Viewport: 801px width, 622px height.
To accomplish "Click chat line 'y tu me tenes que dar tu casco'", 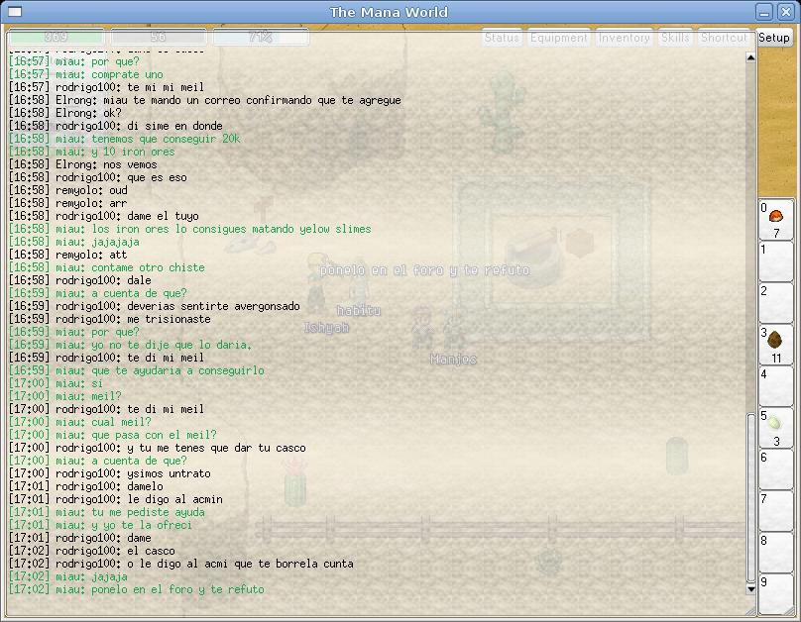I will pos(157,448).
